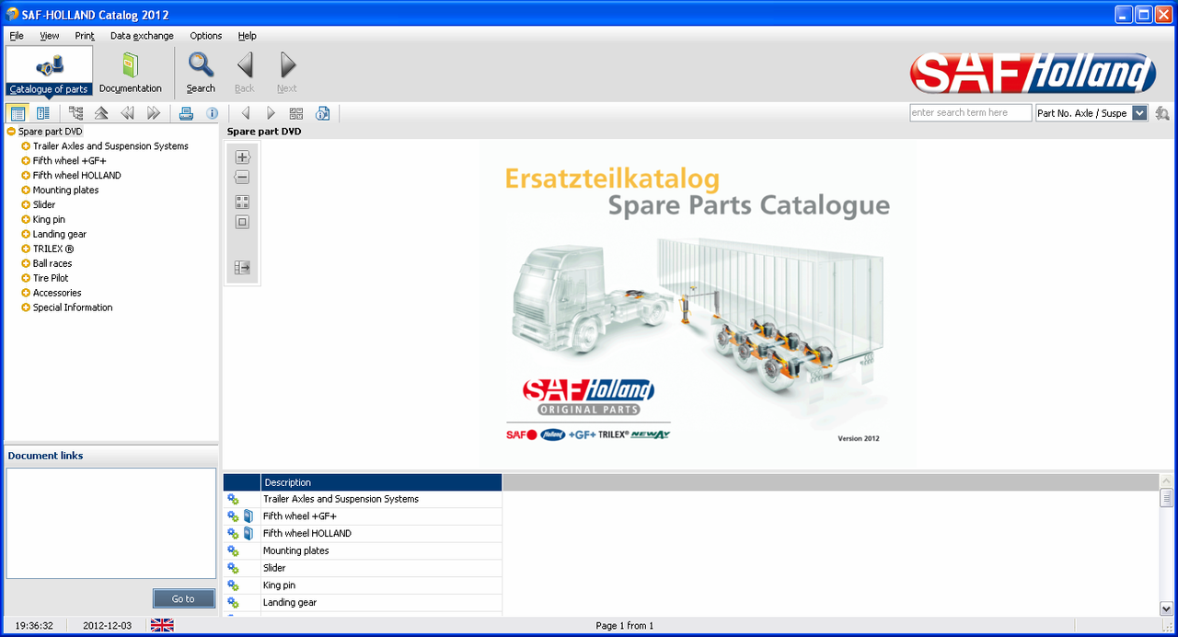
Task: Click the tree structure hierarchy icon
Action: 75,113
